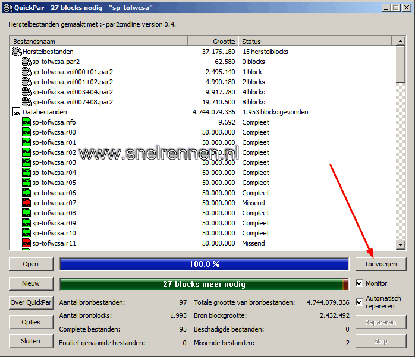This screenshot has height=357, width=415.
Task: Click the disabled Repareren button
Action: [x=381, y=322]
